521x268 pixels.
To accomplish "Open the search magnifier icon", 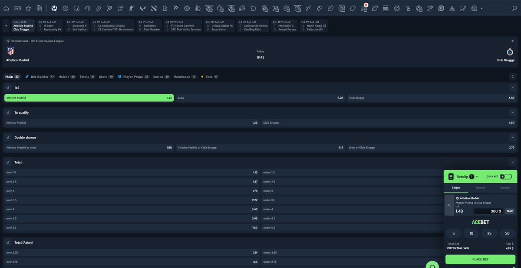I will 514,8.
